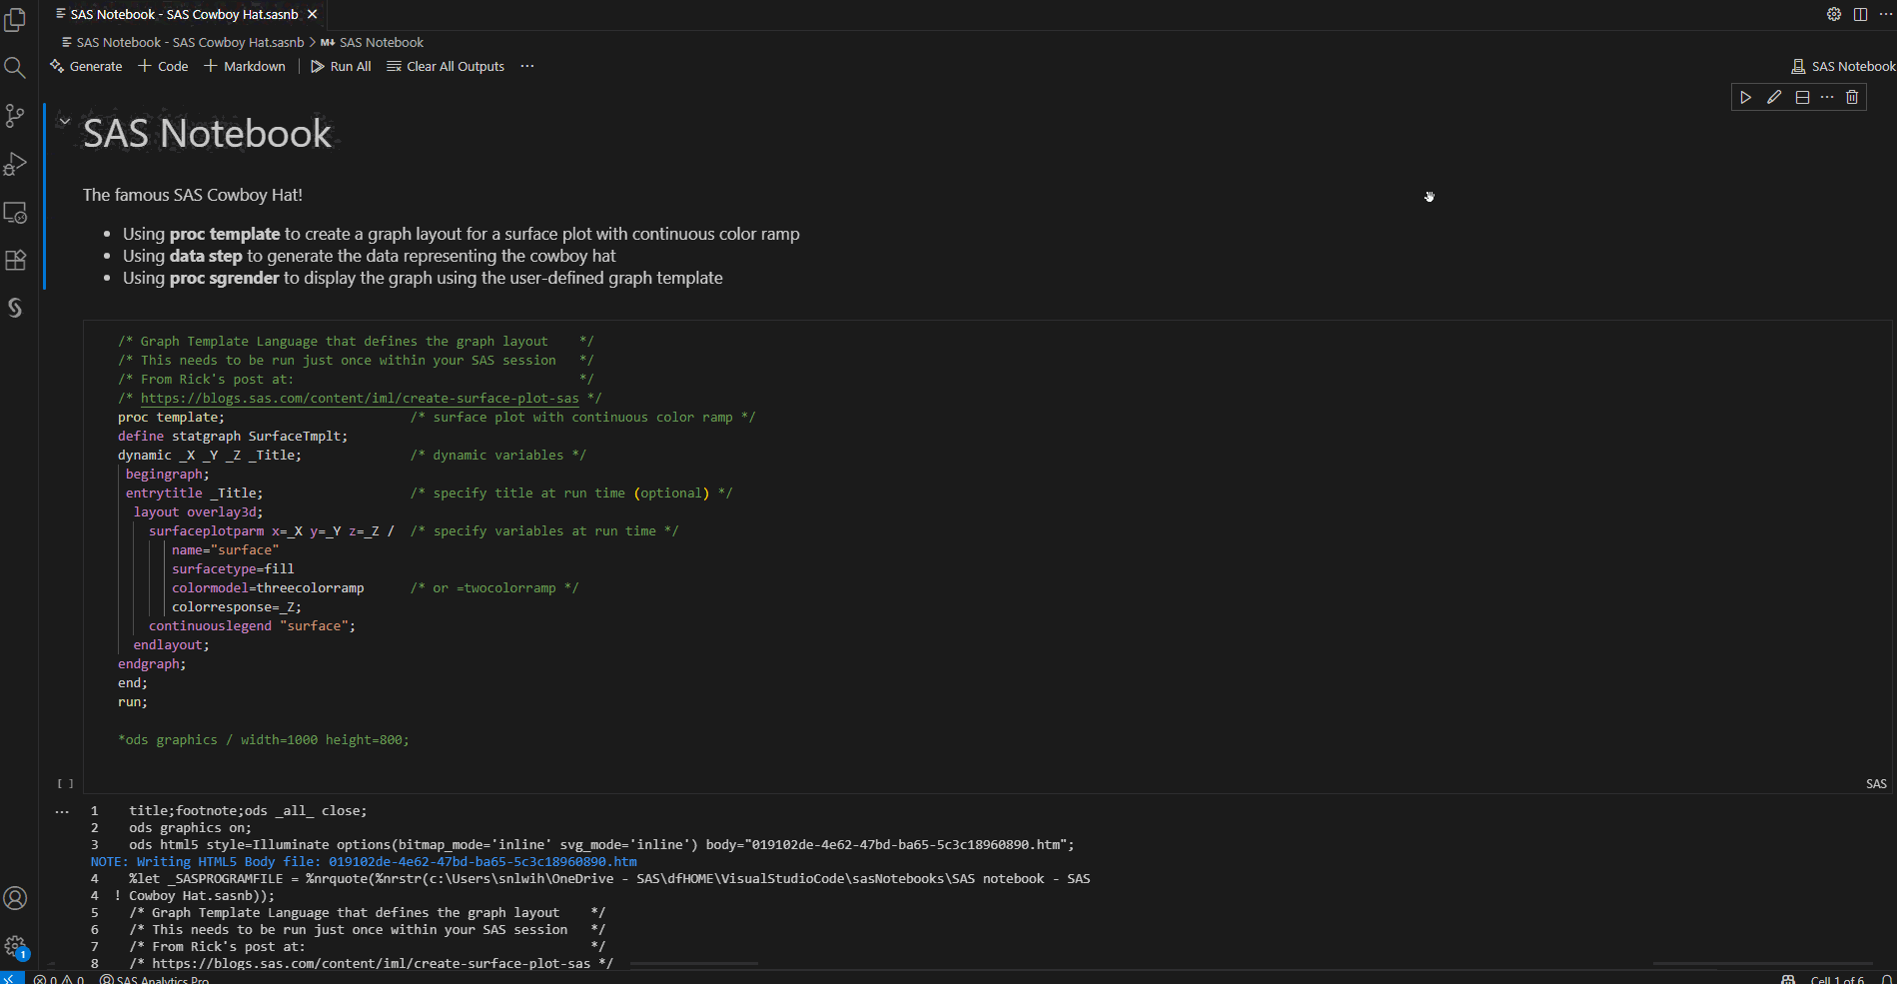Collapse the SAS Notebook heading section
Image resolution: width=1897 pixels, height=984 pixels.
pyautogui.click(x=65, y=121)
